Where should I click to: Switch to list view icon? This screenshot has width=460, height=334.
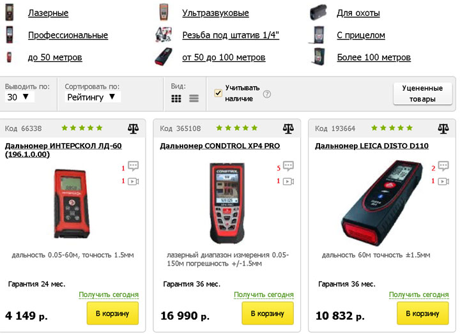coord(194,98)
